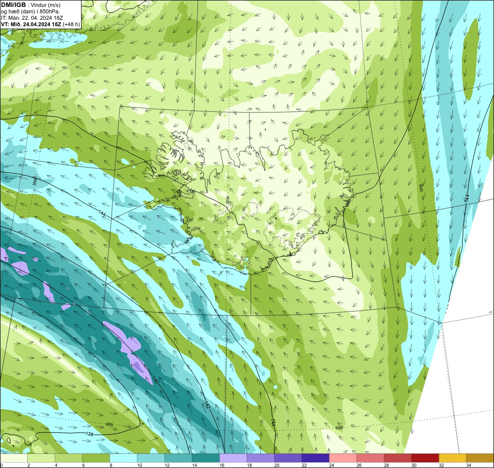The width and height of the screenshot is (494, 468).
Task: Click legend tick value '8'
Action: pyautogui.click(x=111, y=465)
